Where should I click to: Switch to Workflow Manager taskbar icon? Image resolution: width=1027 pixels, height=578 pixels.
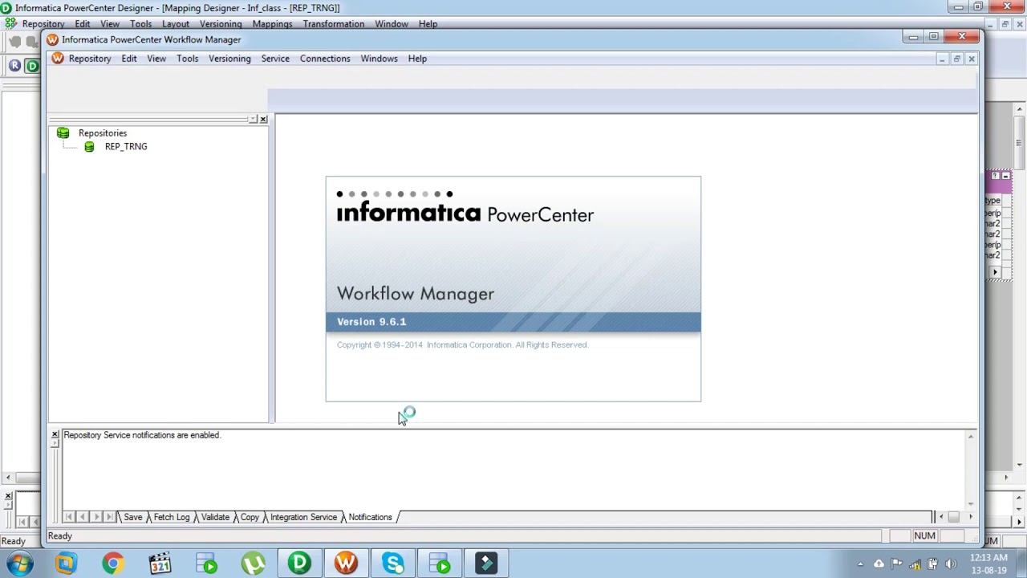point(346,564)
